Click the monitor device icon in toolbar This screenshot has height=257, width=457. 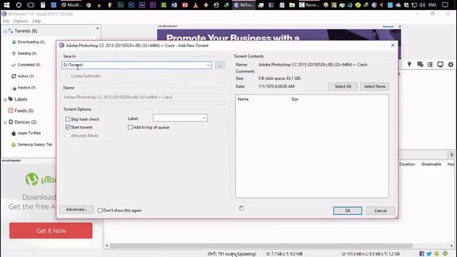[x=440, y=64]
